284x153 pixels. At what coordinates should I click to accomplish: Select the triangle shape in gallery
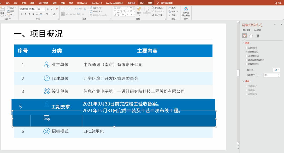click(118, 11)
